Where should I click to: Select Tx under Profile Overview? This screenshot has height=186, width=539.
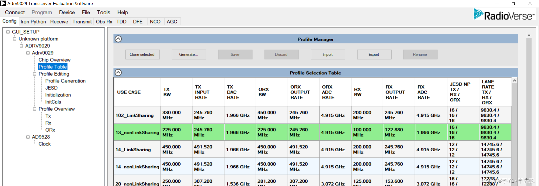click(x=48, y=116)
